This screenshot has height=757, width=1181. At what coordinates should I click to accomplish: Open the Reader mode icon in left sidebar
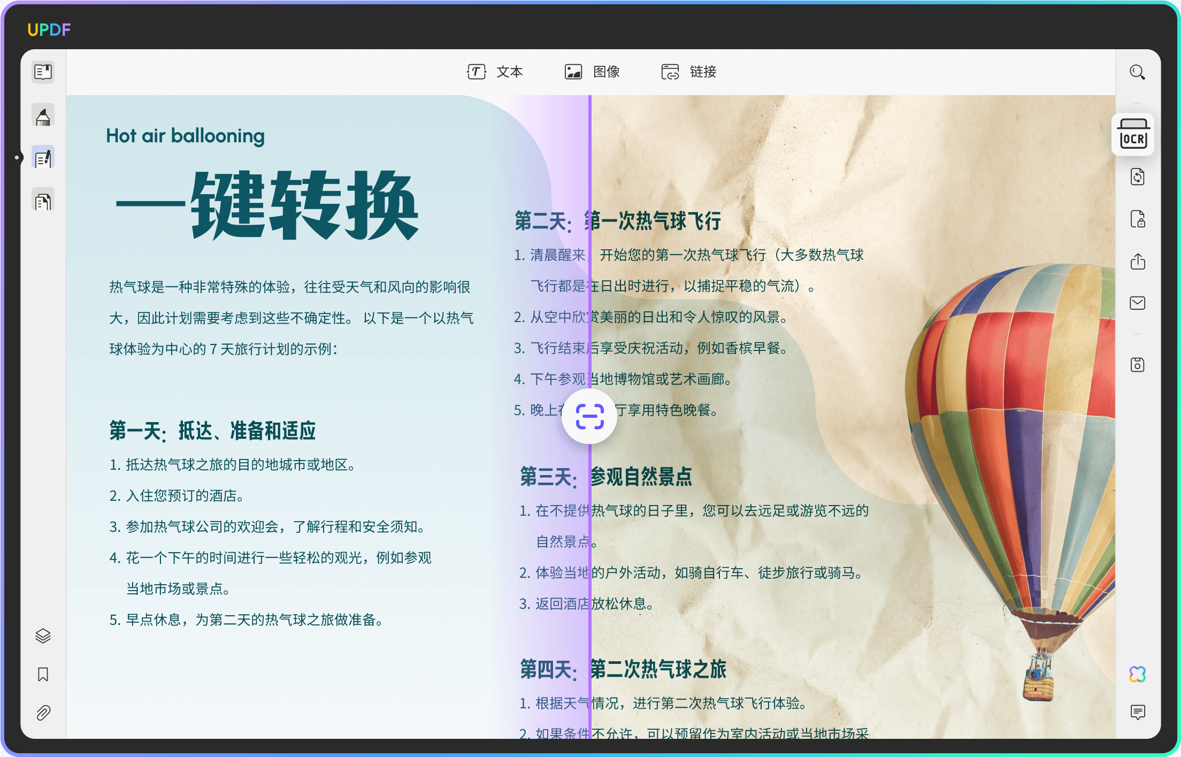point(43,72)
